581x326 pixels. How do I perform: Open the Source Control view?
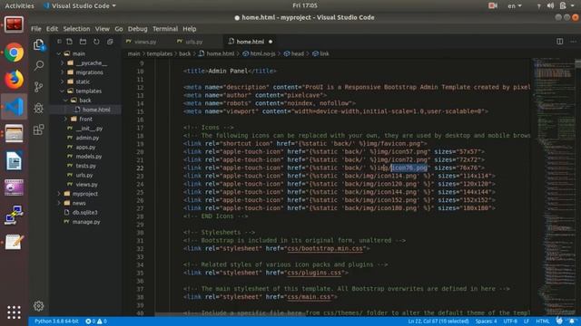point(38,87)
